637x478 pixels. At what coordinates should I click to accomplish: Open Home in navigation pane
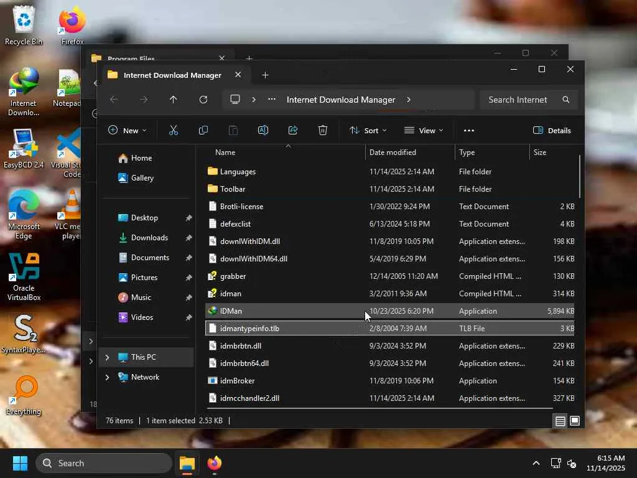(141, 158)
